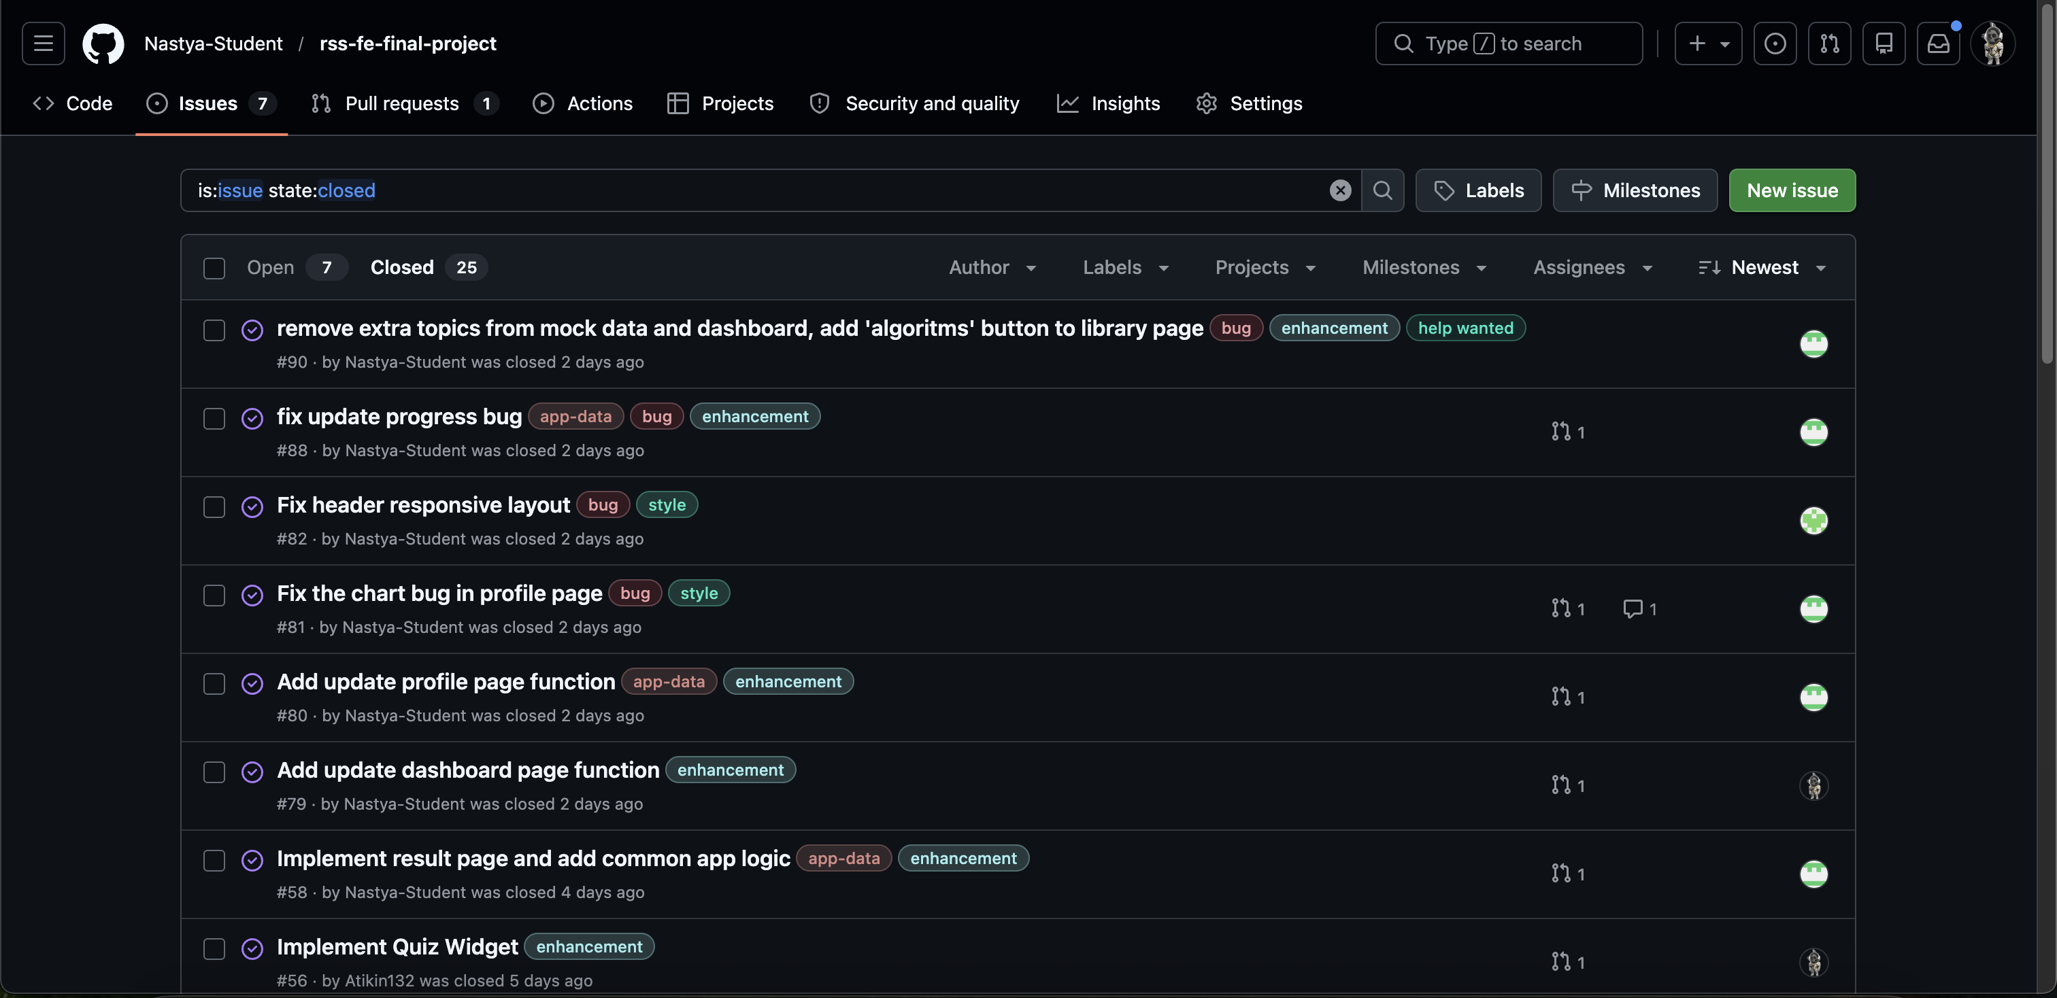Open the Fix header responsive layout issue
Image resolution: width=2057 pixels, height=998 pixels.
point(422,504)
